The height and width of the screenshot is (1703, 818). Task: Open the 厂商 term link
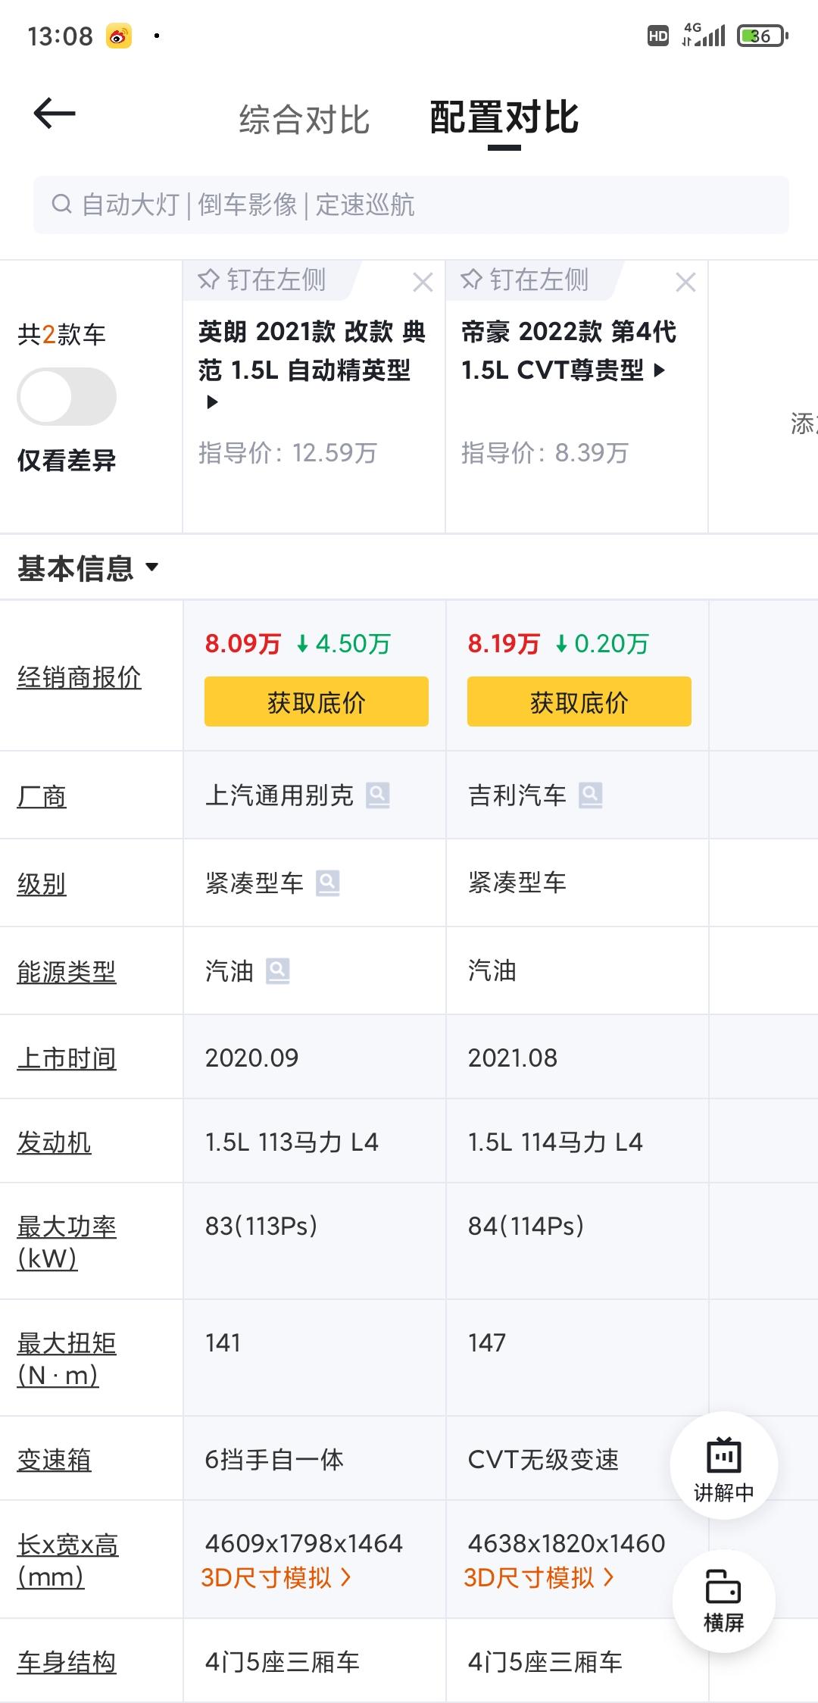42,796
